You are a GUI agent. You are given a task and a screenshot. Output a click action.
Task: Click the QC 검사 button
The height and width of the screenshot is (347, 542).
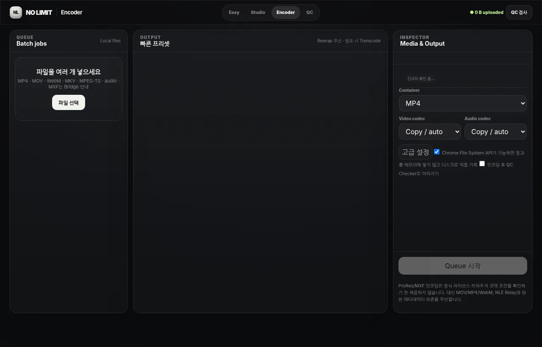[x=519, y=13]
